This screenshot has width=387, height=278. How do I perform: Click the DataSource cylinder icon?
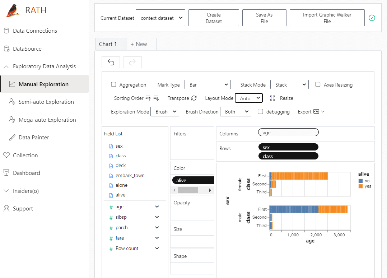[x=7, y=48]
